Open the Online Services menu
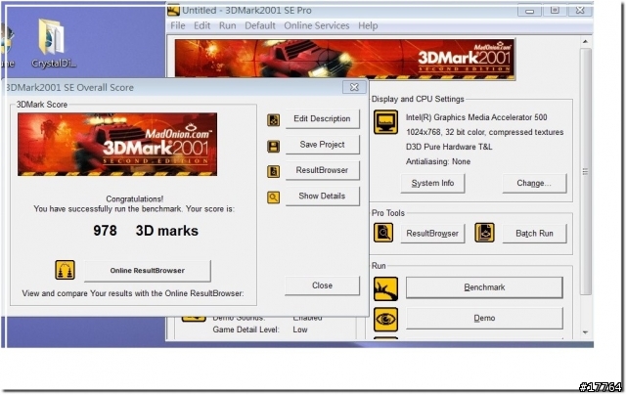This screenshot has width=626, height=395. [x=317, y=26]
